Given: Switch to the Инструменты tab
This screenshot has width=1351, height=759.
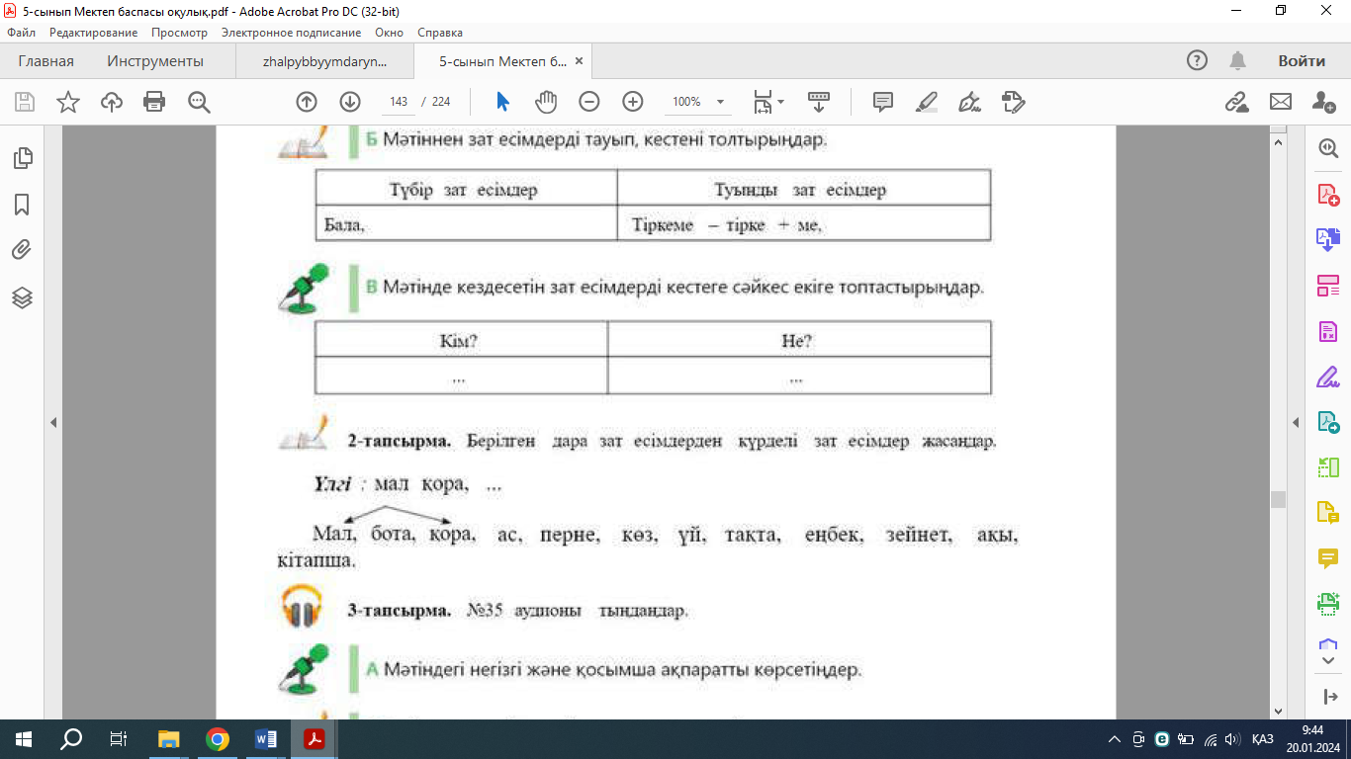Looking at the screenshot, I should coord(155,61).
